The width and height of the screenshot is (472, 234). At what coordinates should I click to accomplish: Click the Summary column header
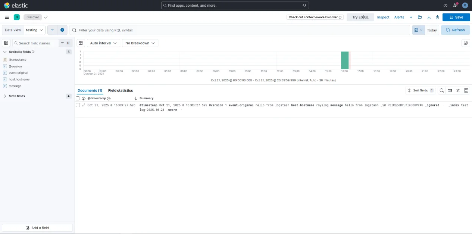point(146,98)
